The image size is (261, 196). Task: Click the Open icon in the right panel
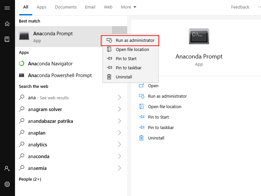tap(141, 86)
